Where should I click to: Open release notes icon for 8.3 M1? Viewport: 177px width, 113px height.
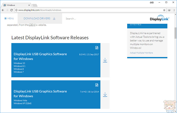click(x=97, y=48)
